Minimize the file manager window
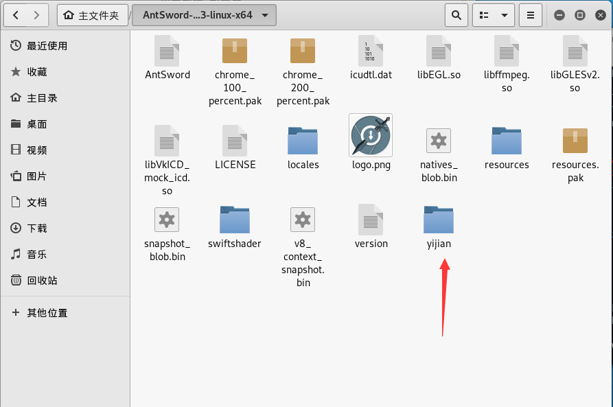Image resolution: width=613 pixels, height=407 pixels. click(x=559, y=15)
